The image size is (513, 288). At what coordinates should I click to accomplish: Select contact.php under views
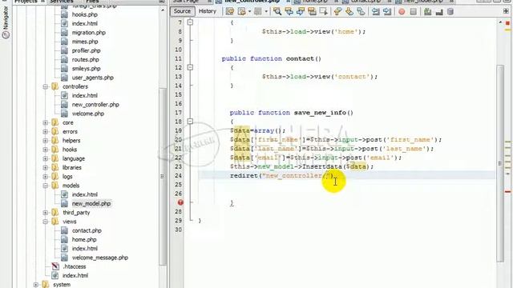point(87,230)
